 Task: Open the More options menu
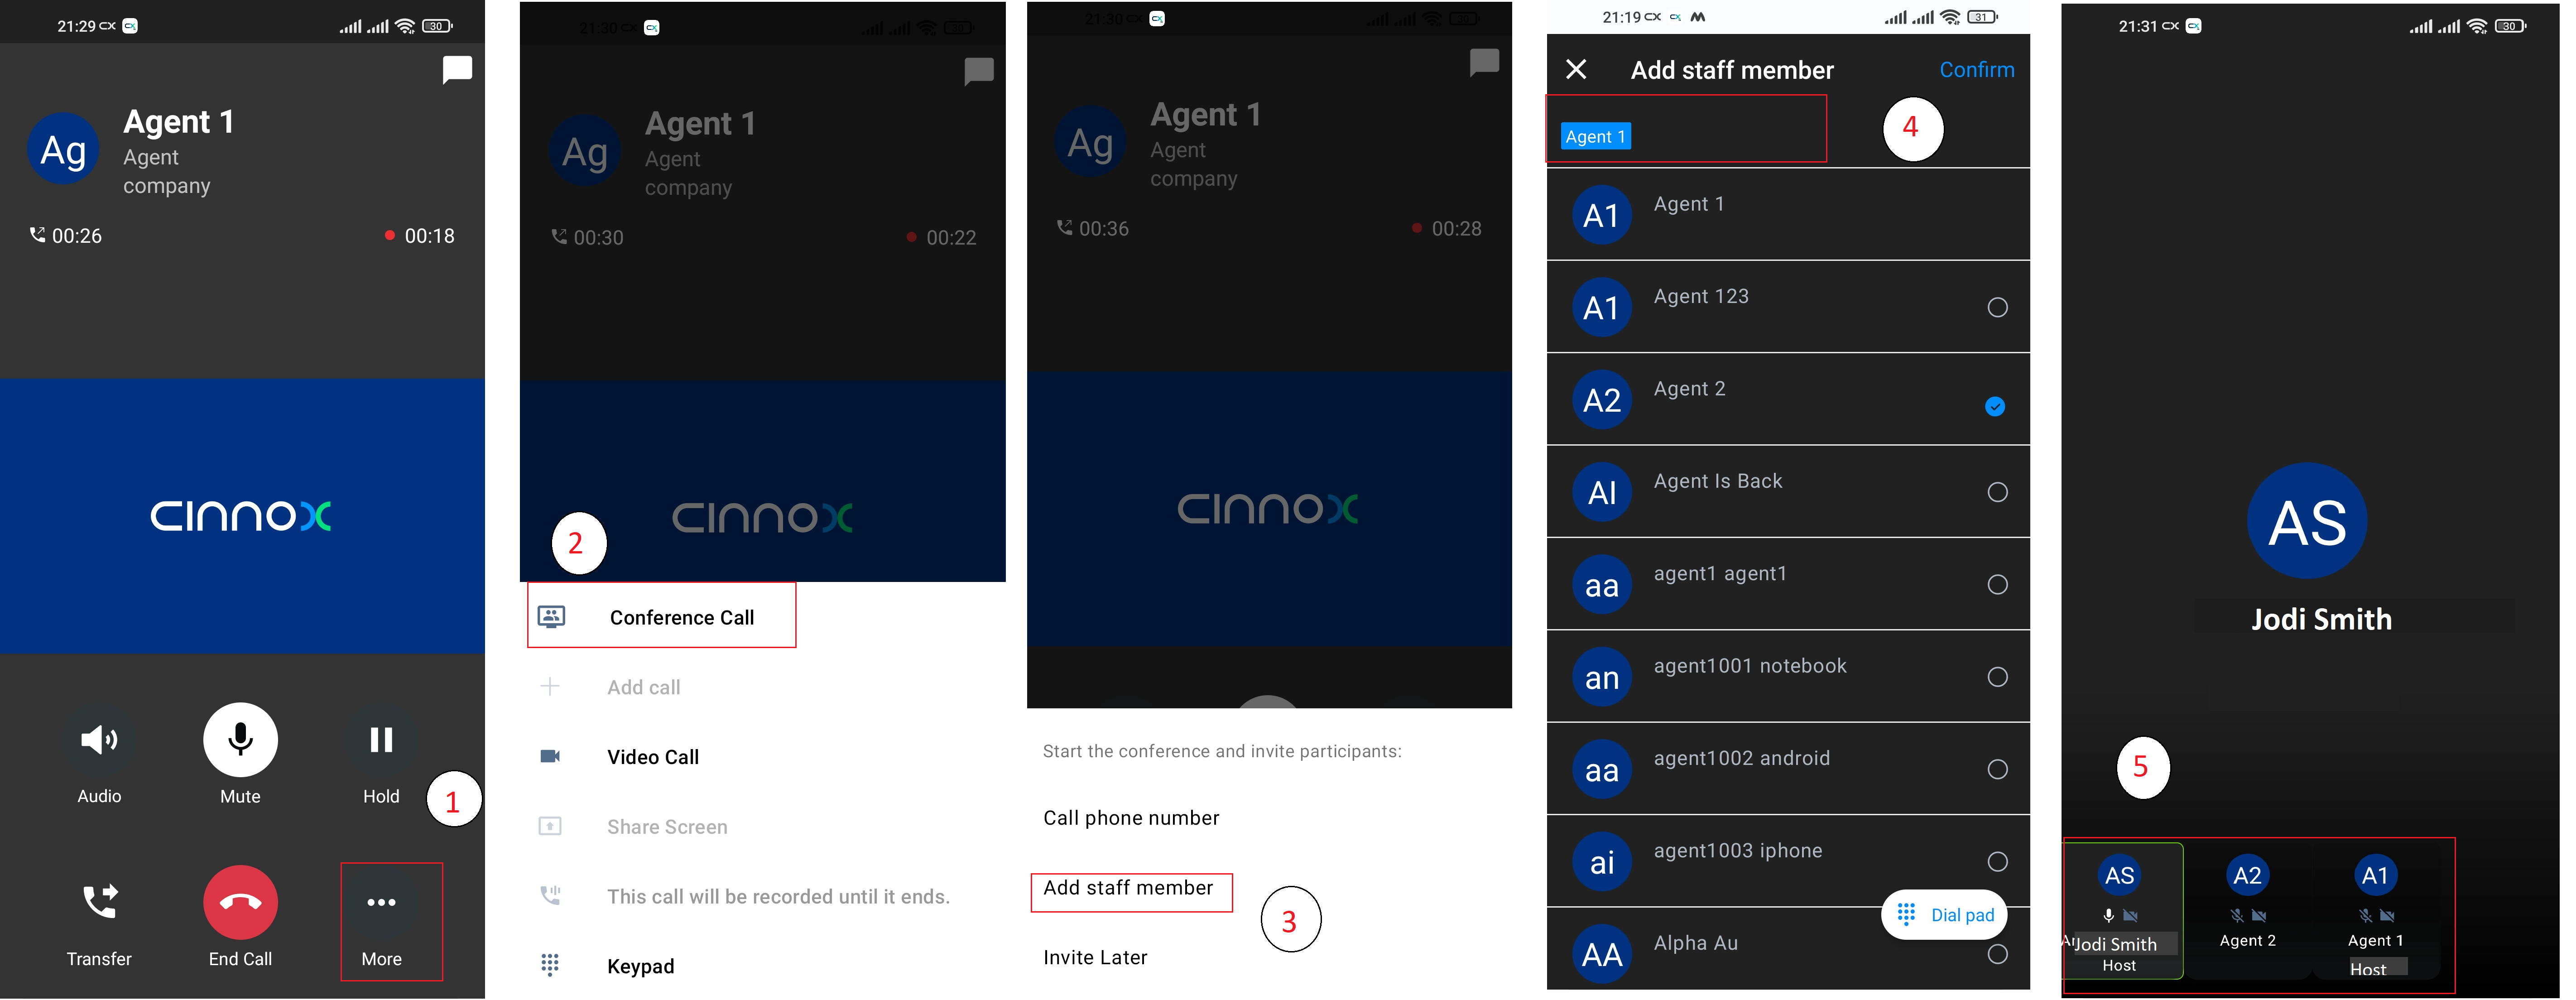(x=381, y=902)
